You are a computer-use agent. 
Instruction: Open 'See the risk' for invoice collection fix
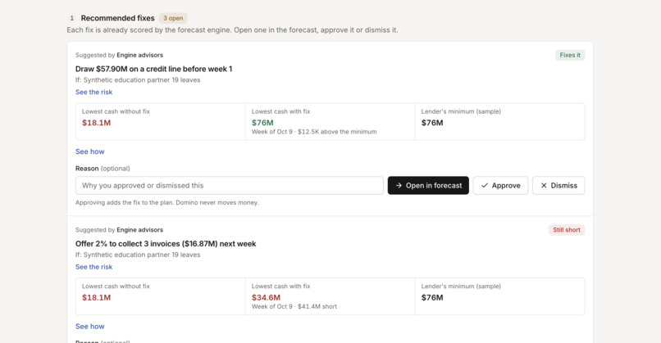coord(93,267)
